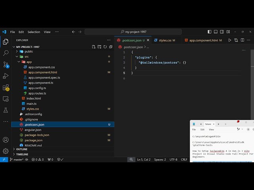Screen dimensions: 254x190
Task: Open the Testing flask icon view
Action: tap(6, 110)
